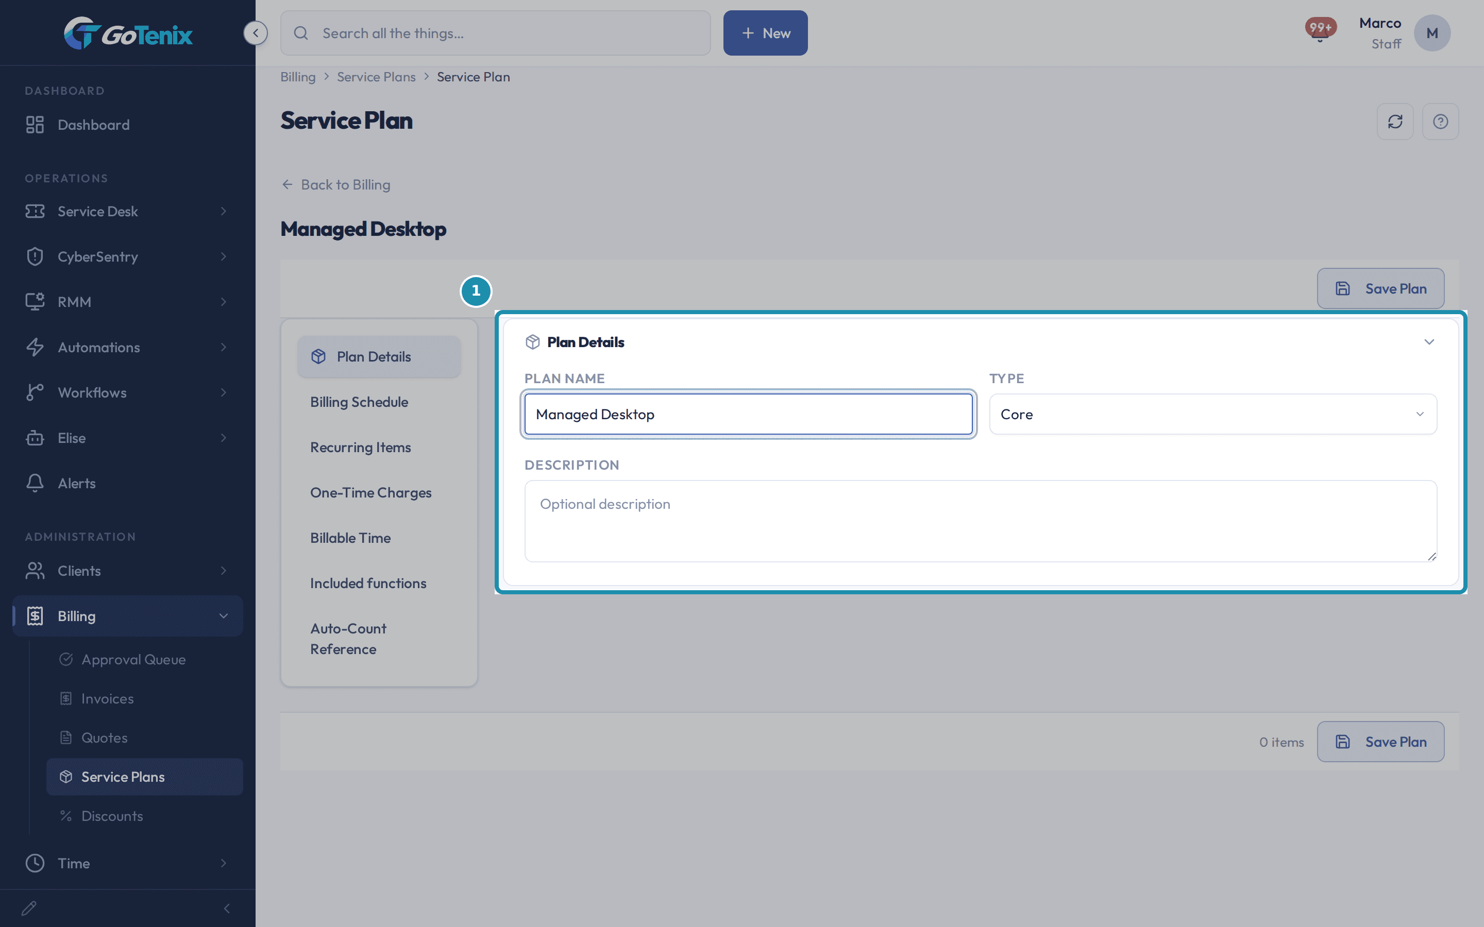Switch to Recurring Items section
Image resolution: width=1484 pixels, height=927 pixels.
pyautogui.click(x=379, y=447)
